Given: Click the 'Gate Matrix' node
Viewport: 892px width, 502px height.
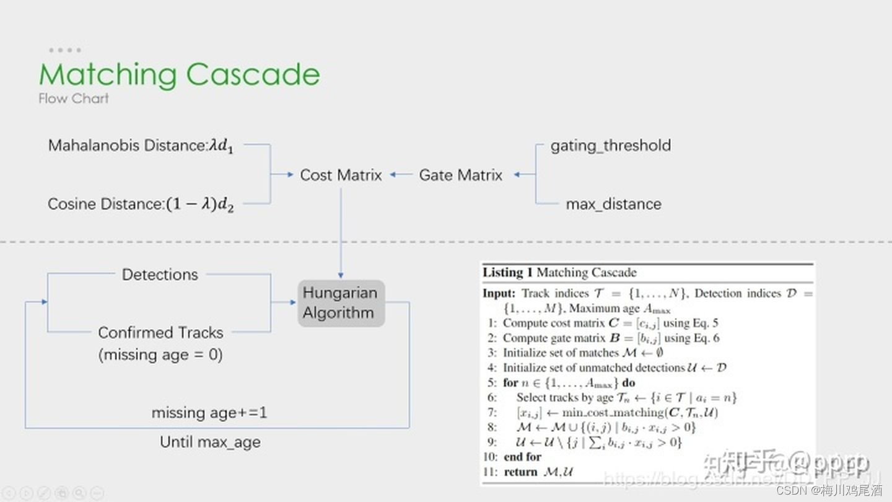Looking at the screenshot, I should point(460,175).
